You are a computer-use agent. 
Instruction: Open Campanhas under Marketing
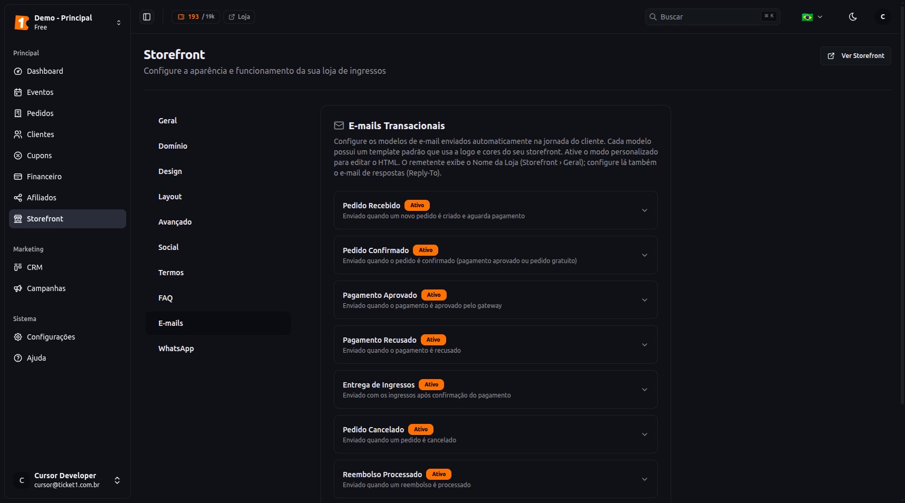68,288
